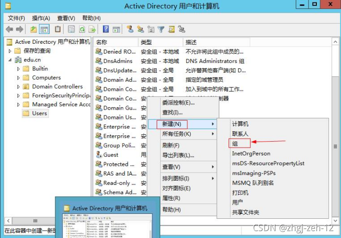Click the Schema Ad... group icon
Screen dimensions: 341x238
99,192
